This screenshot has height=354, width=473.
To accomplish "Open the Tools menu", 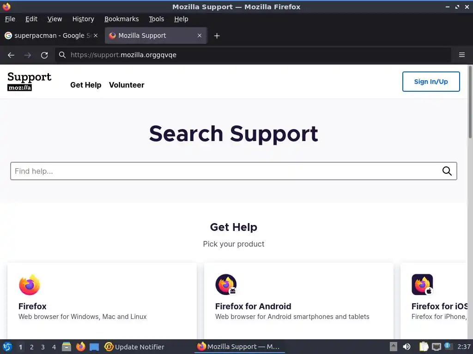I will click(156, 19).
